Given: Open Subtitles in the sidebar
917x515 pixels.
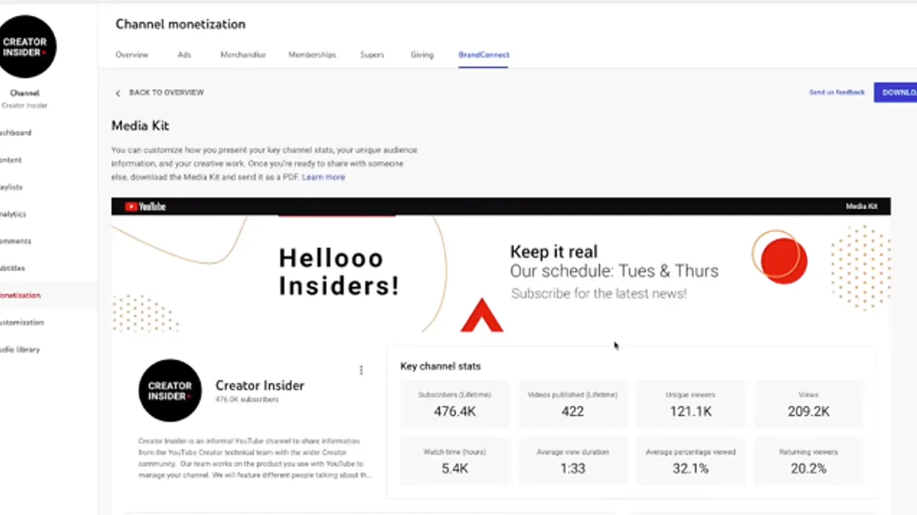Looking at the screenshot, I should [13, 269].
